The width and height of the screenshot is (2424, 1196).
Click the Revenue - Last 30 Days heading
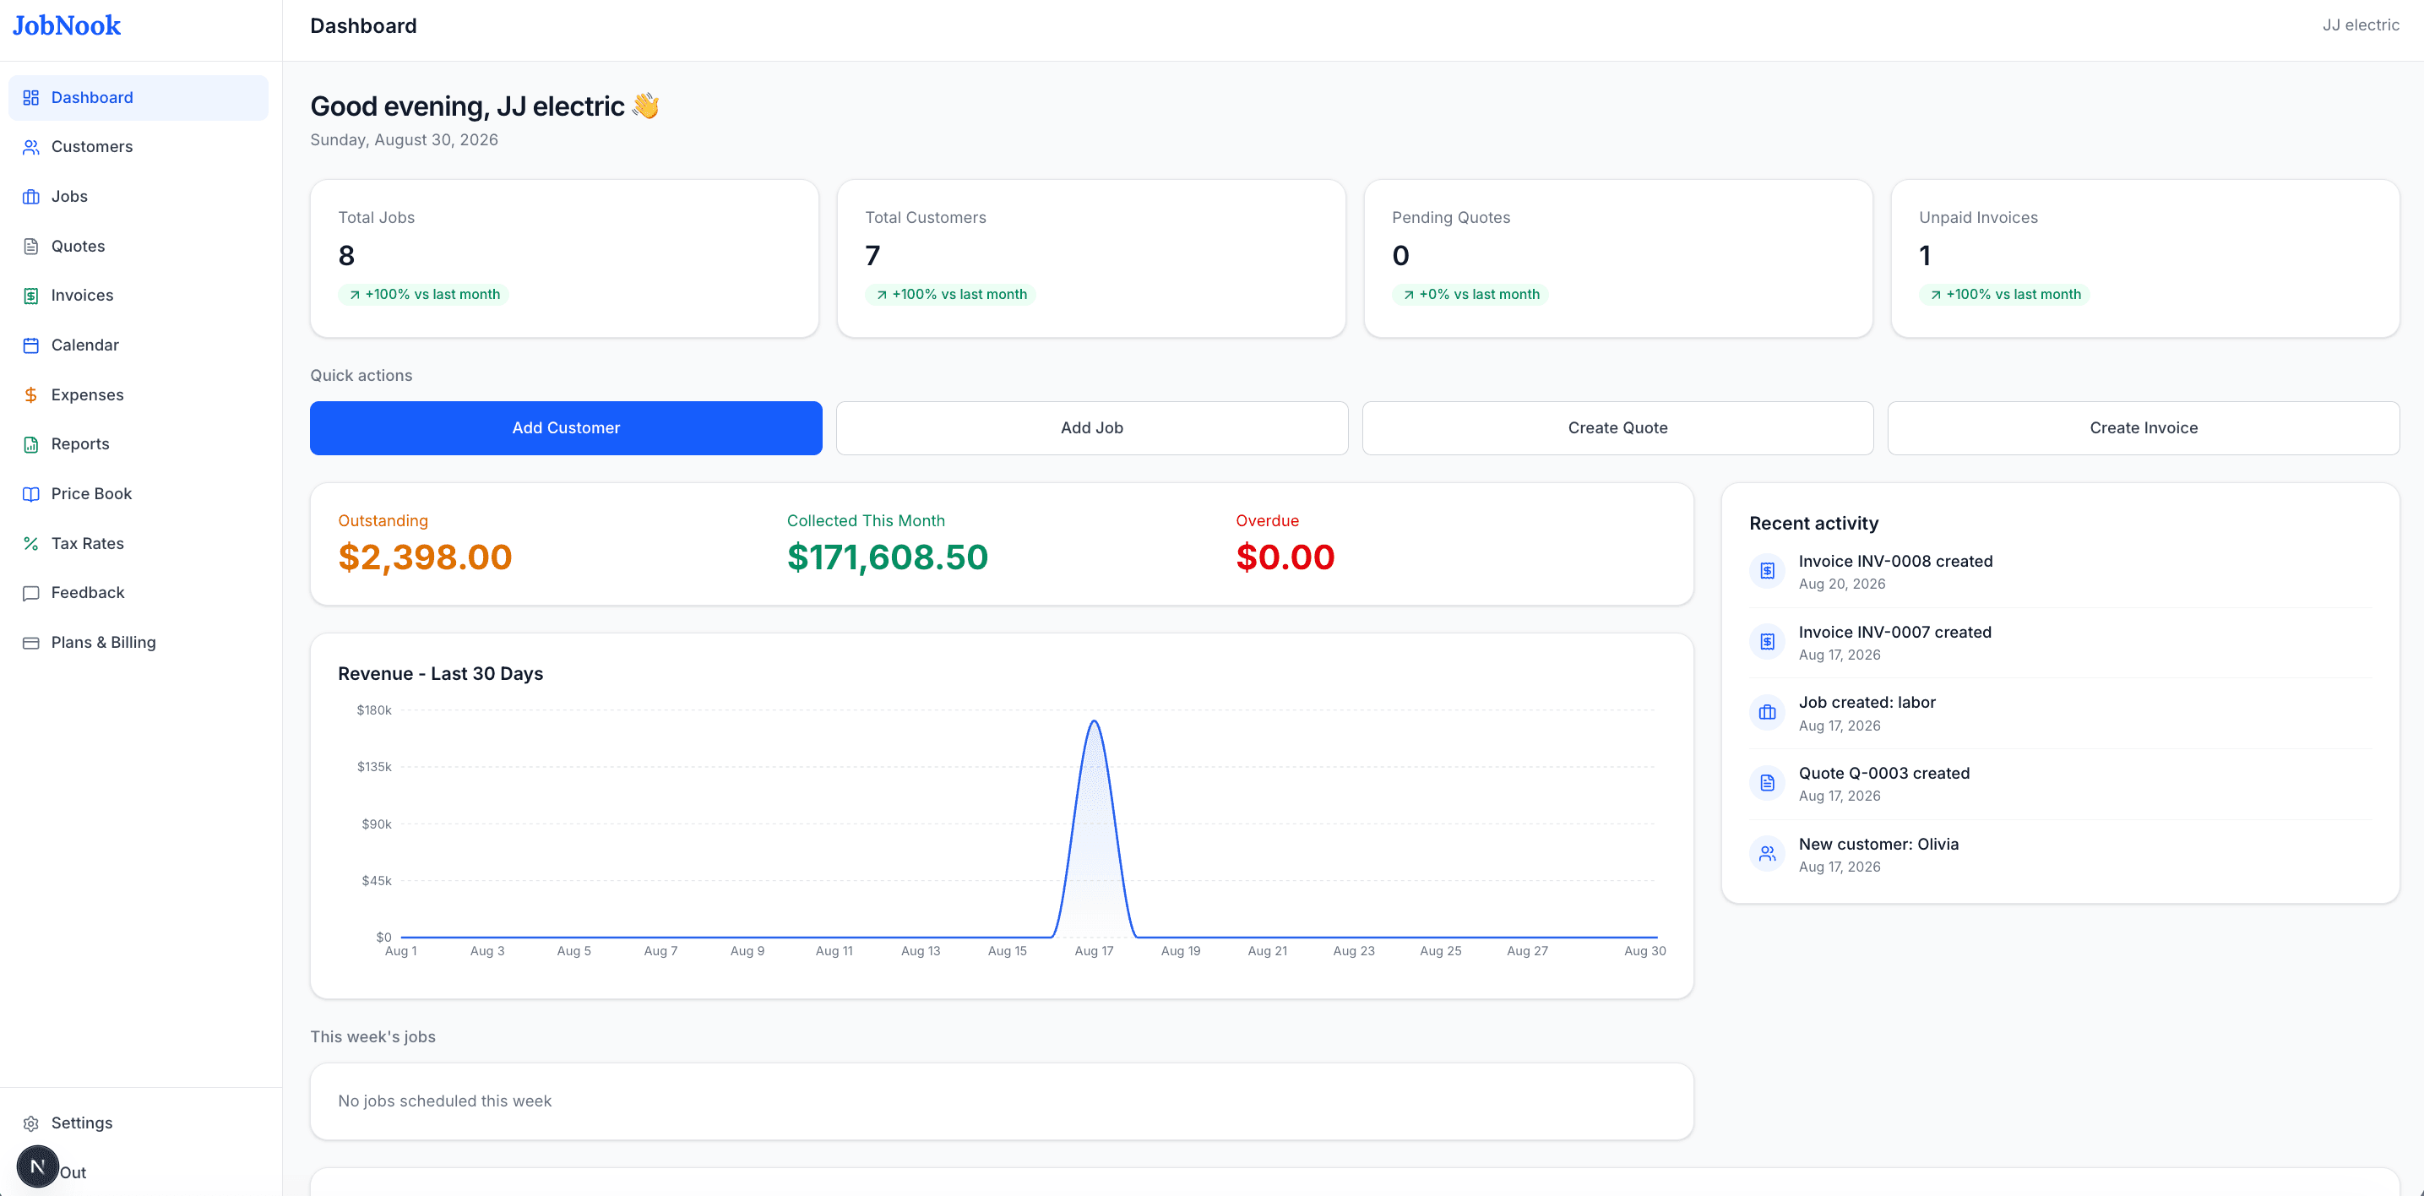(440, 674)
